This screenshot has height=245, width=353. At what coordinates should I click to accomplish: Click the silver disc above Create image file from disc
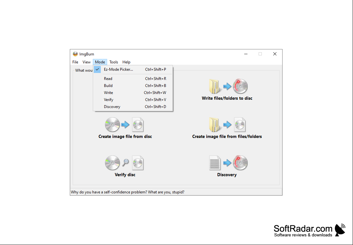[112, 125]
